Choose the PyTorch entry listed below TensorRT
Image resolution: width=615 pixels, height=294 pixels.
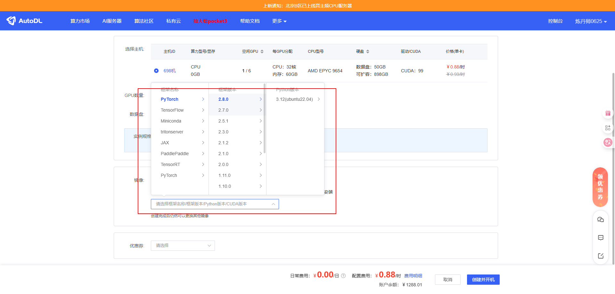tap(180, 175)
